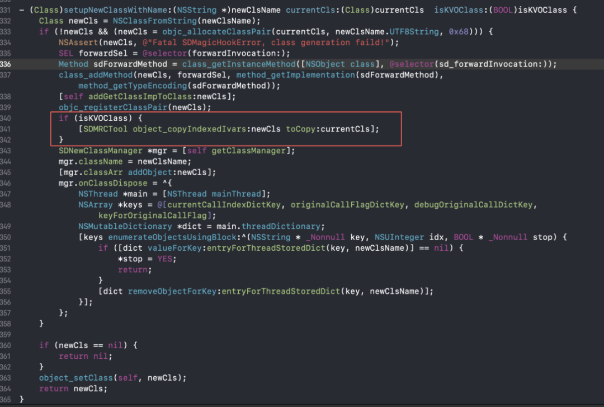Screen dimensions: 604x407
Task: Click the 0x68 hex literal
Action: [x=459, y=32]
